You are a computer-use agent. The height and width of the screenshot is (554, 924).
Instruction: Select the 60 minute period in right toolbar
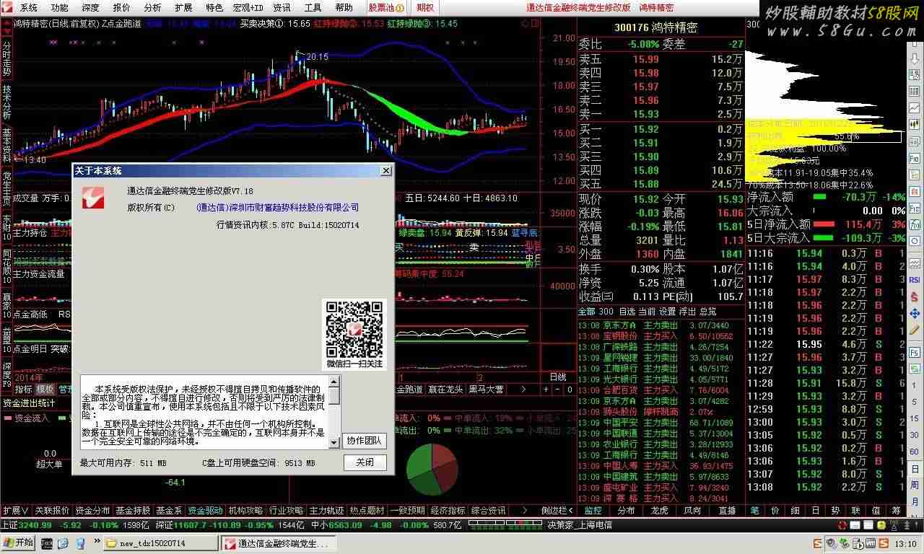914,451
